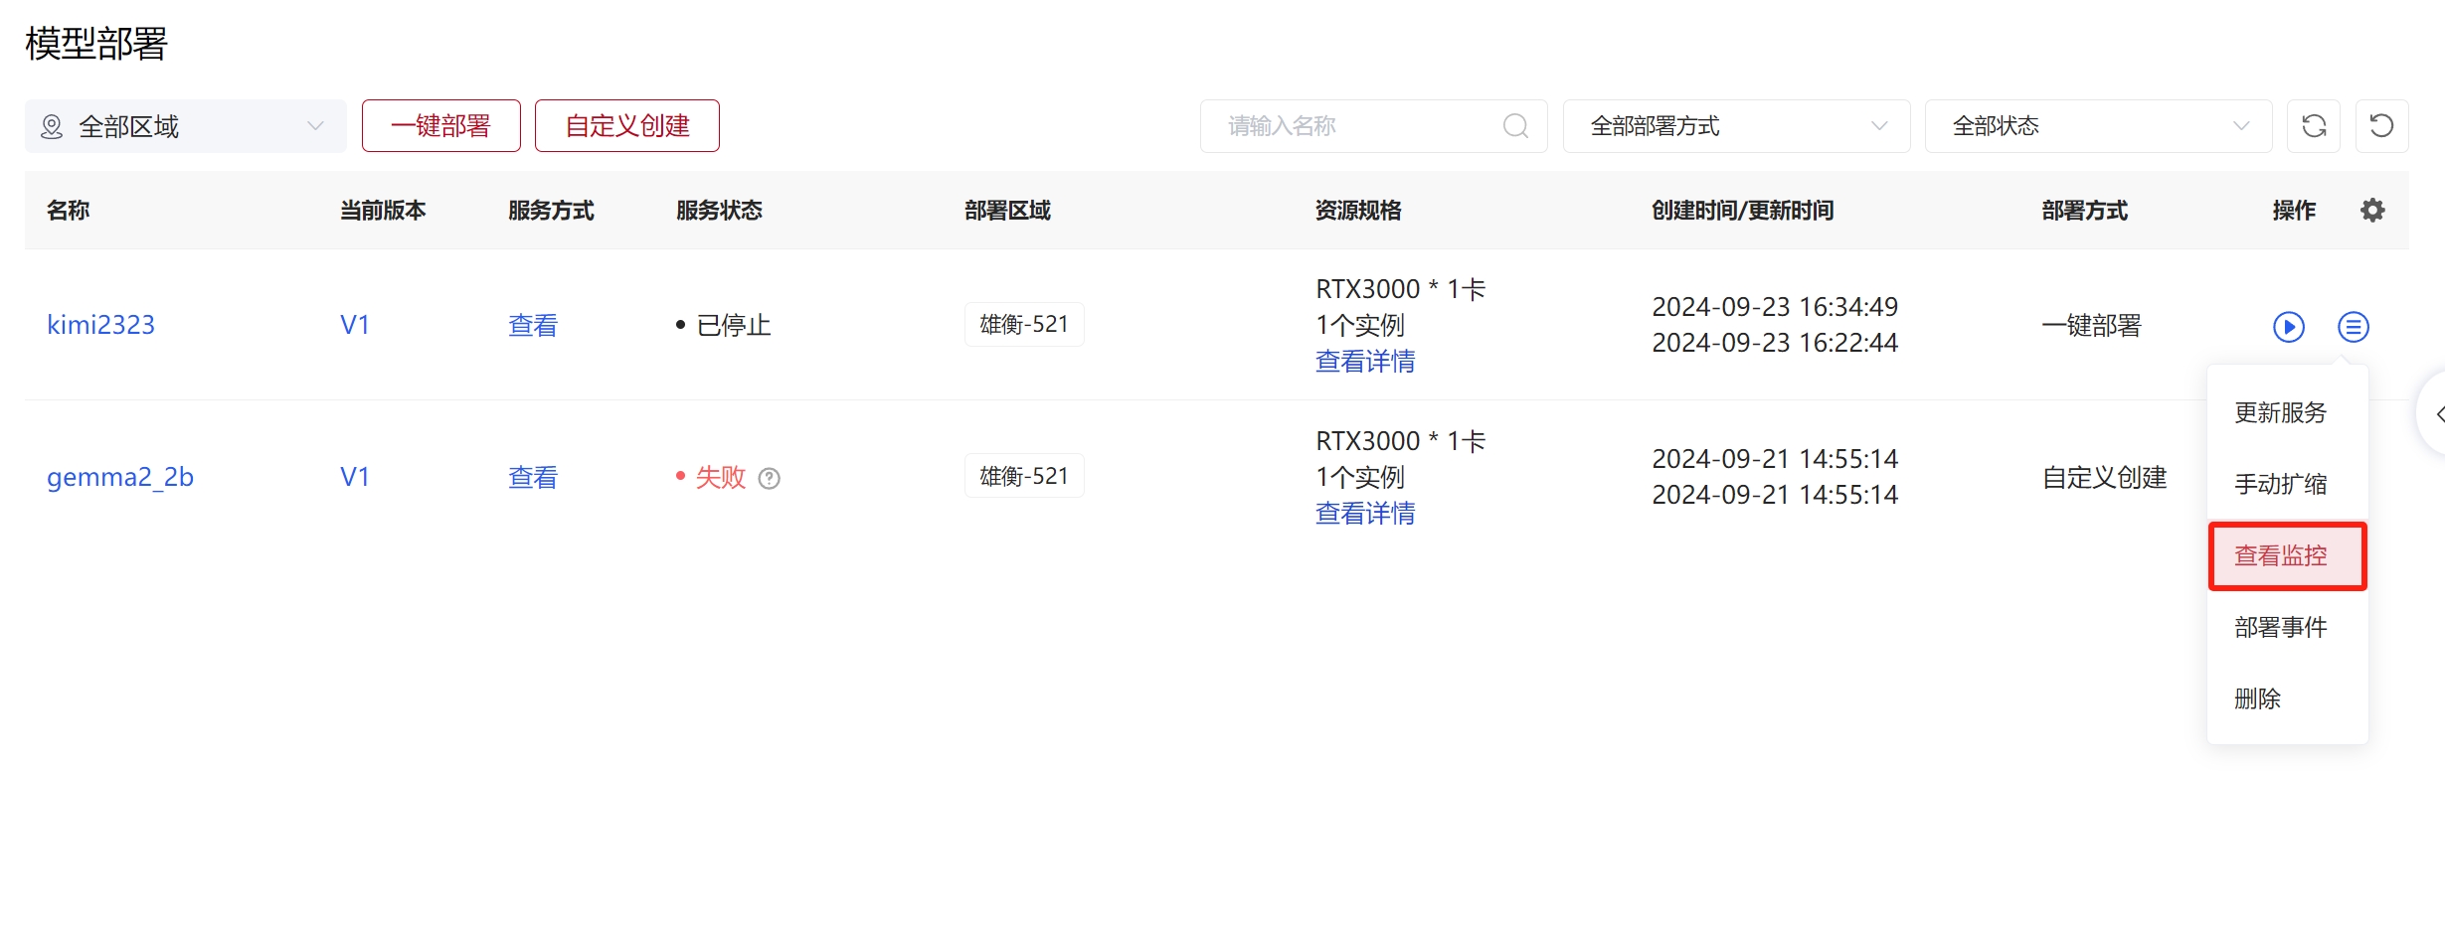Expand the 全部部署方式 dropdown

(x=1736, y=126)
